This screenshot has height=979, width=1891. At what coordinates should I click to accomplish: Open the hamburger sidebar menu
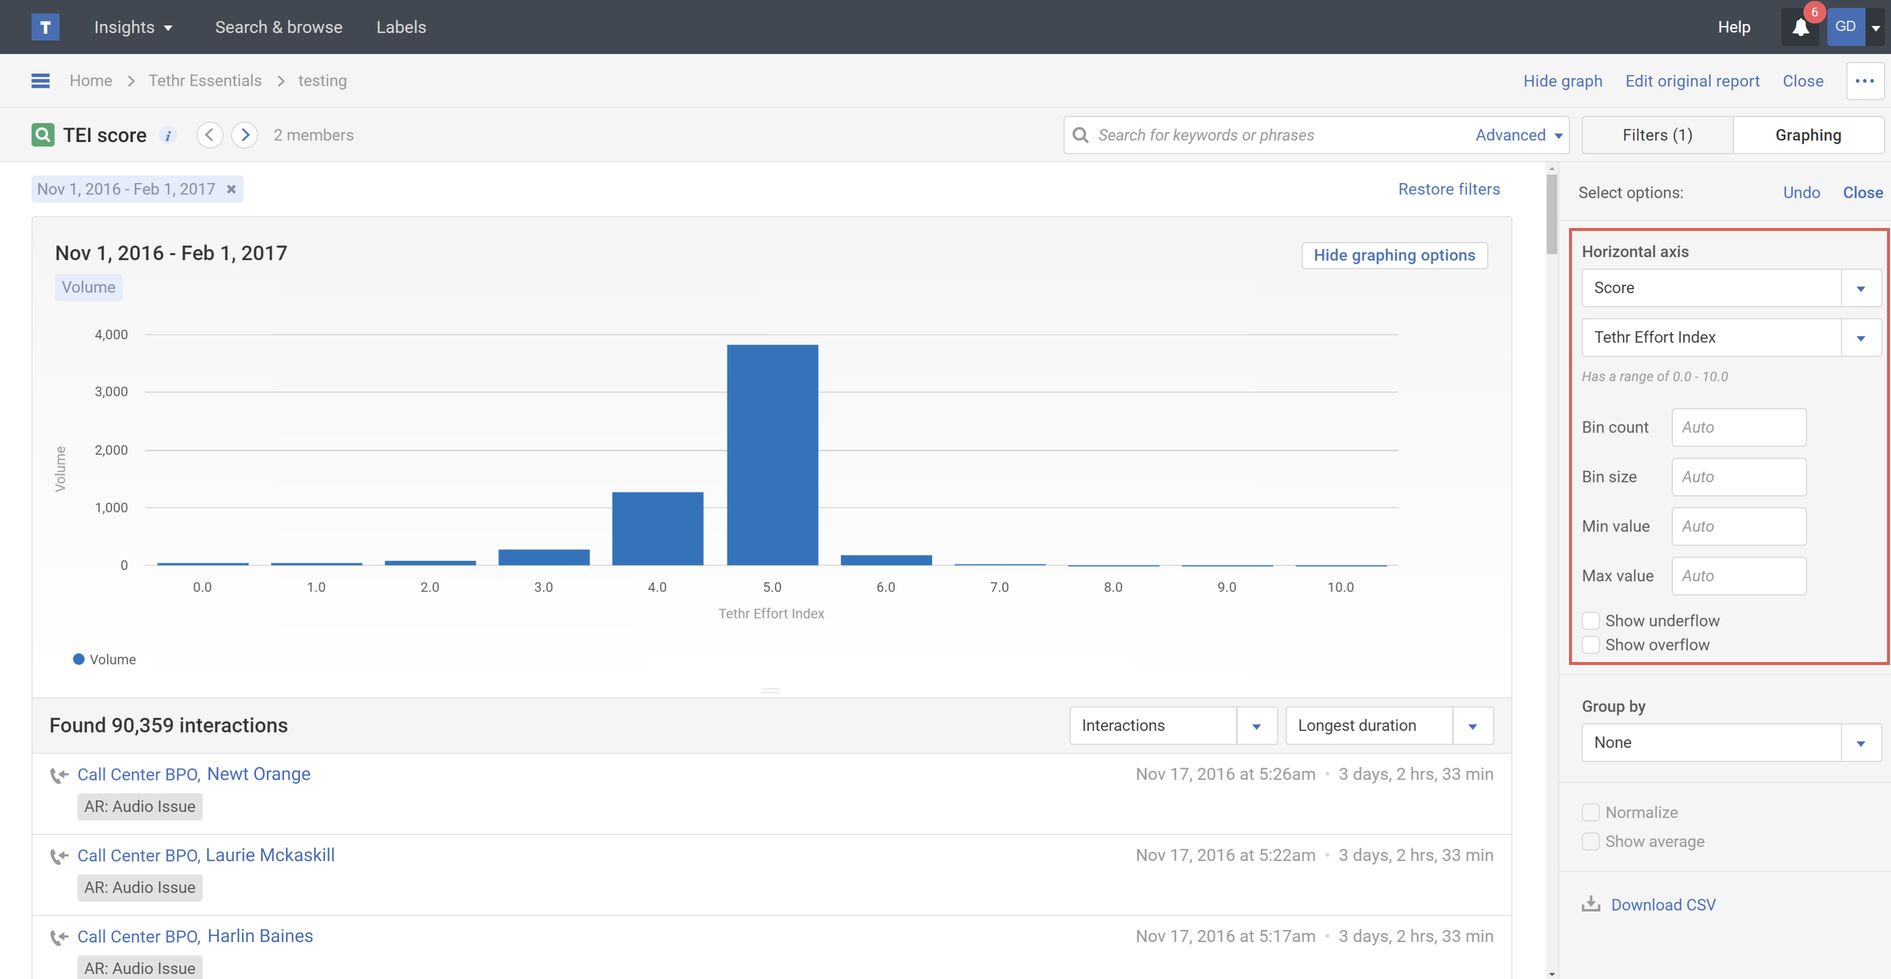tap(40, 80)
